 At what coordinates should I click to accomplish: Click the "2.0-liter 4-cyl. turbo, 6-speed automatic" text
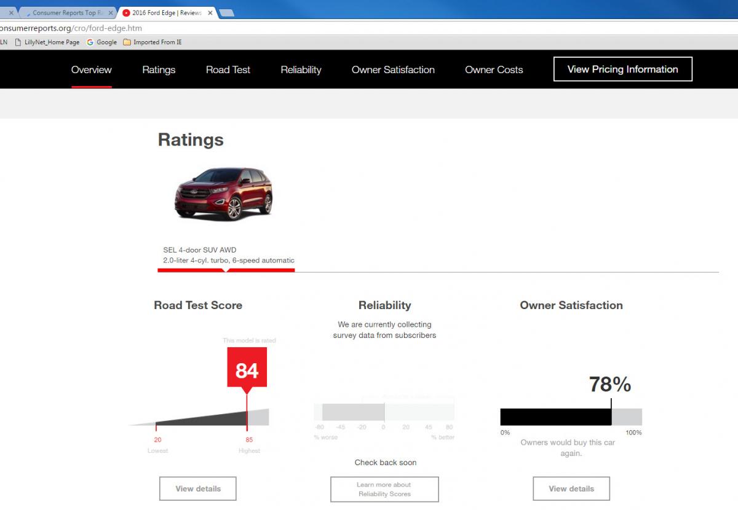pyautogui.click(x=229, y=261)
